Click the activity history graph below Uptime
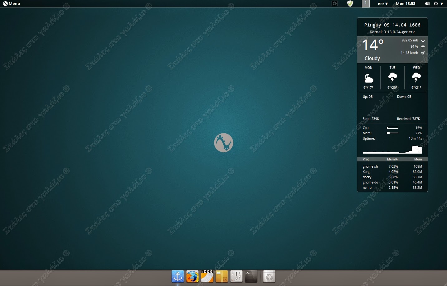The width and height of the screenshot is (447, 286). [x=392, y=150]
